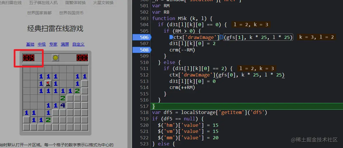
Task: Open the 世界国家首都 navigation link
Action: pyautogui.click(x=39, y=13)
